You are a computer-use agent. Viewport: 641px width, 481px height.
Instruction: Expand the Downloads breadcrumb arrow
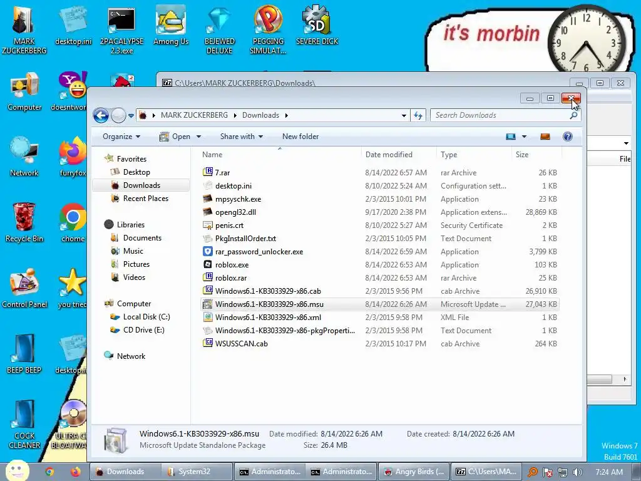pos(286,115)
